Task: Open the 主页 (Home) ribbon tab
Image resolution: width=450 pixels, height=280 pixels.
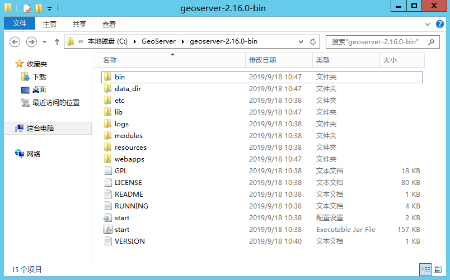Action: click(x=50, y=25)
